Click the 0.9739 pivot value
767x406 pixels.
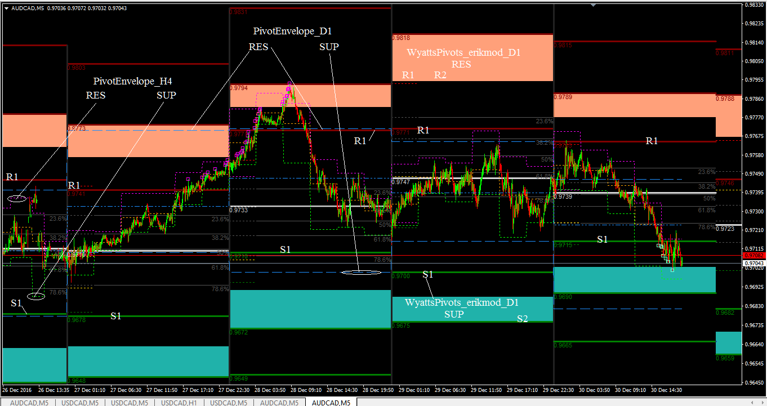563,197
